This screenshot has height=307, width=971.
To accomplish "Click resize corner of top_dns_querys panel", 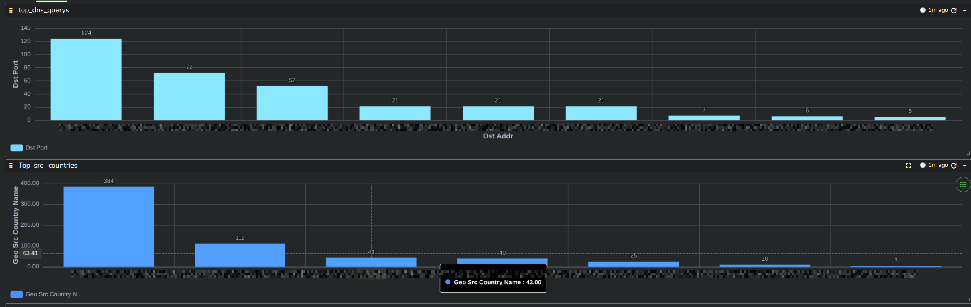I will (968, 153).
